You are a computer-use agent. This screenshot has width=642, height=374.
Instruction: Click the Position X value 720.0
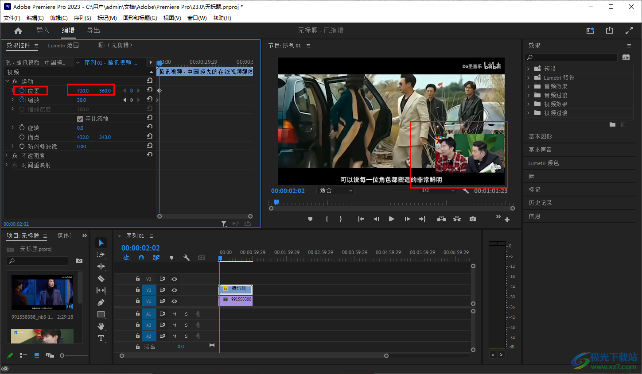click(83, 91)
